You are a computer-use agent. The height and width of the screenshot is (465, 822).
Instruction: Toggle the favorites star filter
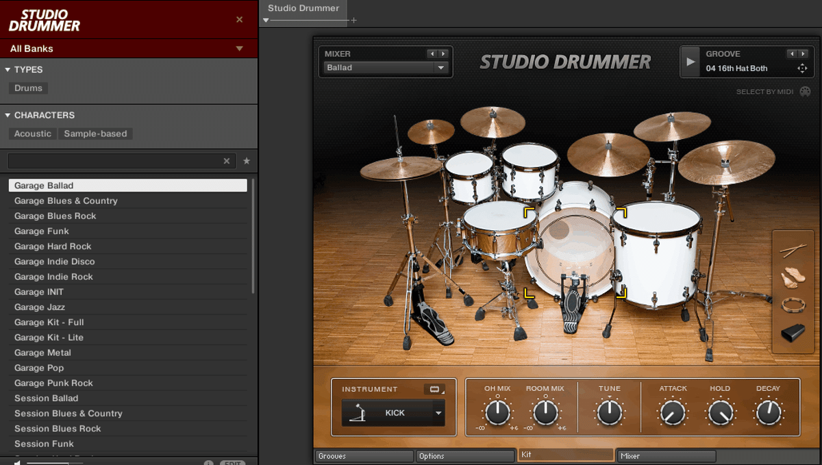(x=247, y=161)
